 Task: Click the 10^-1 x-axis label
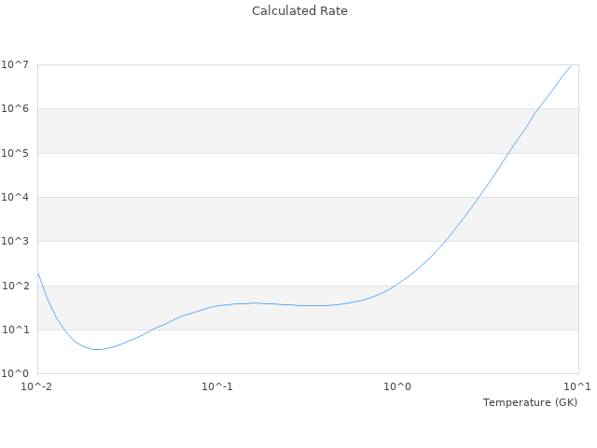(217, 386)
